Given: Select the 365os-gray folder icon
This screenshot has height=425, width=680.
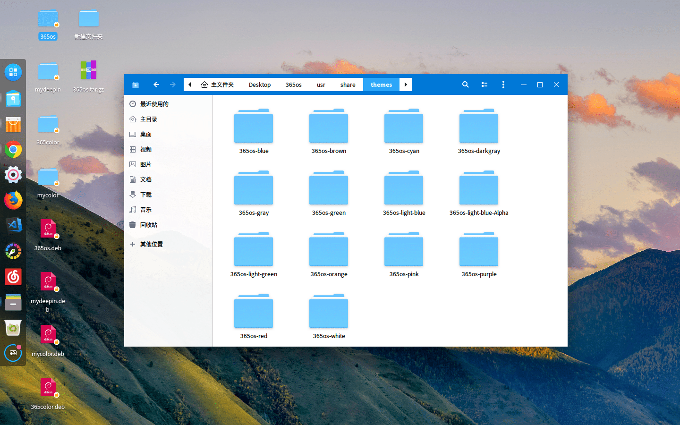Looking at the screenshot, I should click(254, 187).
